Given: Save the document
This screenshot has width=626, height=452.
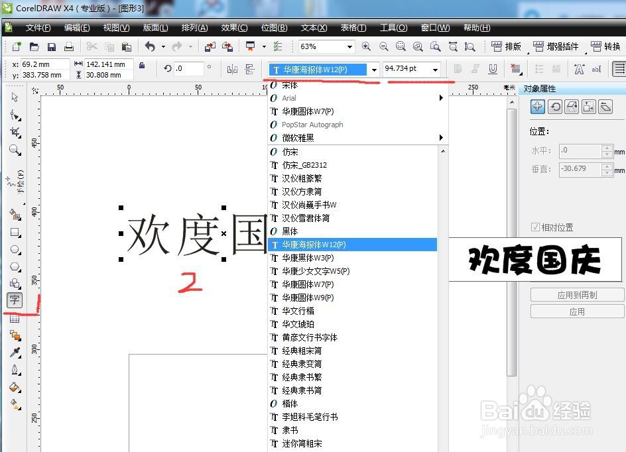Looking at the screenshot, I should pos(52,47).
